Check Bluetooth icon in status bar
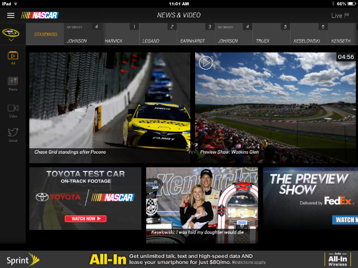 (333, 4)
